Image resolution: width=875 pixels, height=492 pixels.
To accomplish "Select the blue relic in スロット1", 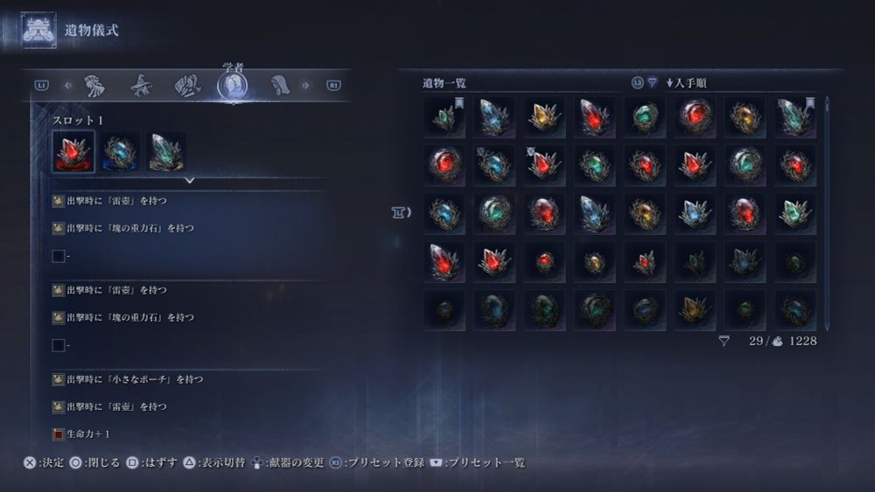I will coord(119,151).
